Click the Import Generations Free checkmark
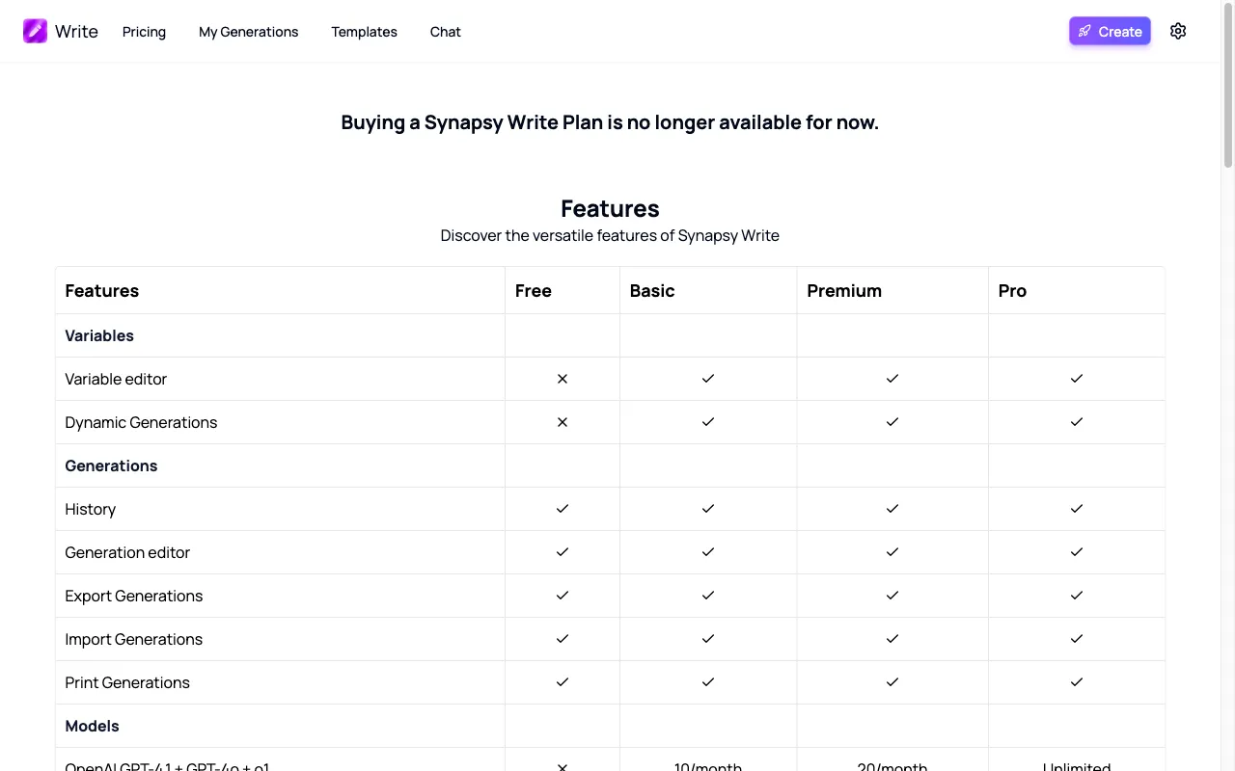This screenshot has width=1235, height=771. point(563,639)
